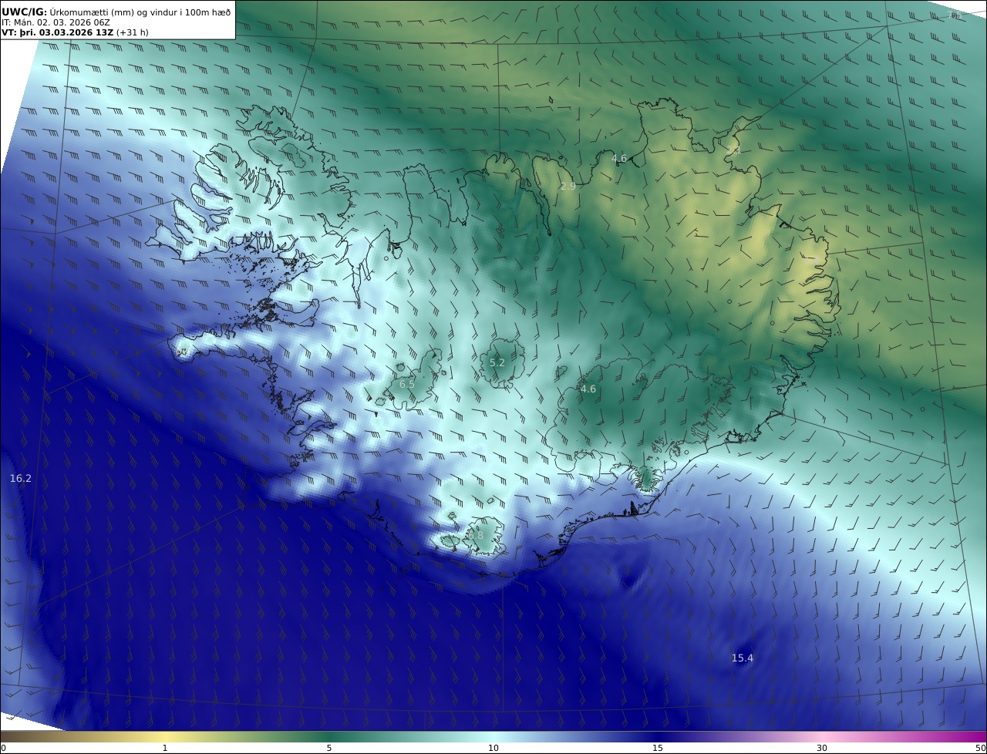Click the 'VT: þri. 03.03.2026 13Z' line
Image resolution: width=987 pixels, height=754 pixels.
point(58,32)
